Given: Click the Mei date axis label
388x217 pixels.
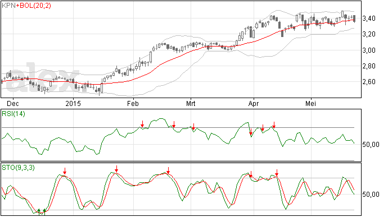Looking at the screenshot, I should [310, 103].
